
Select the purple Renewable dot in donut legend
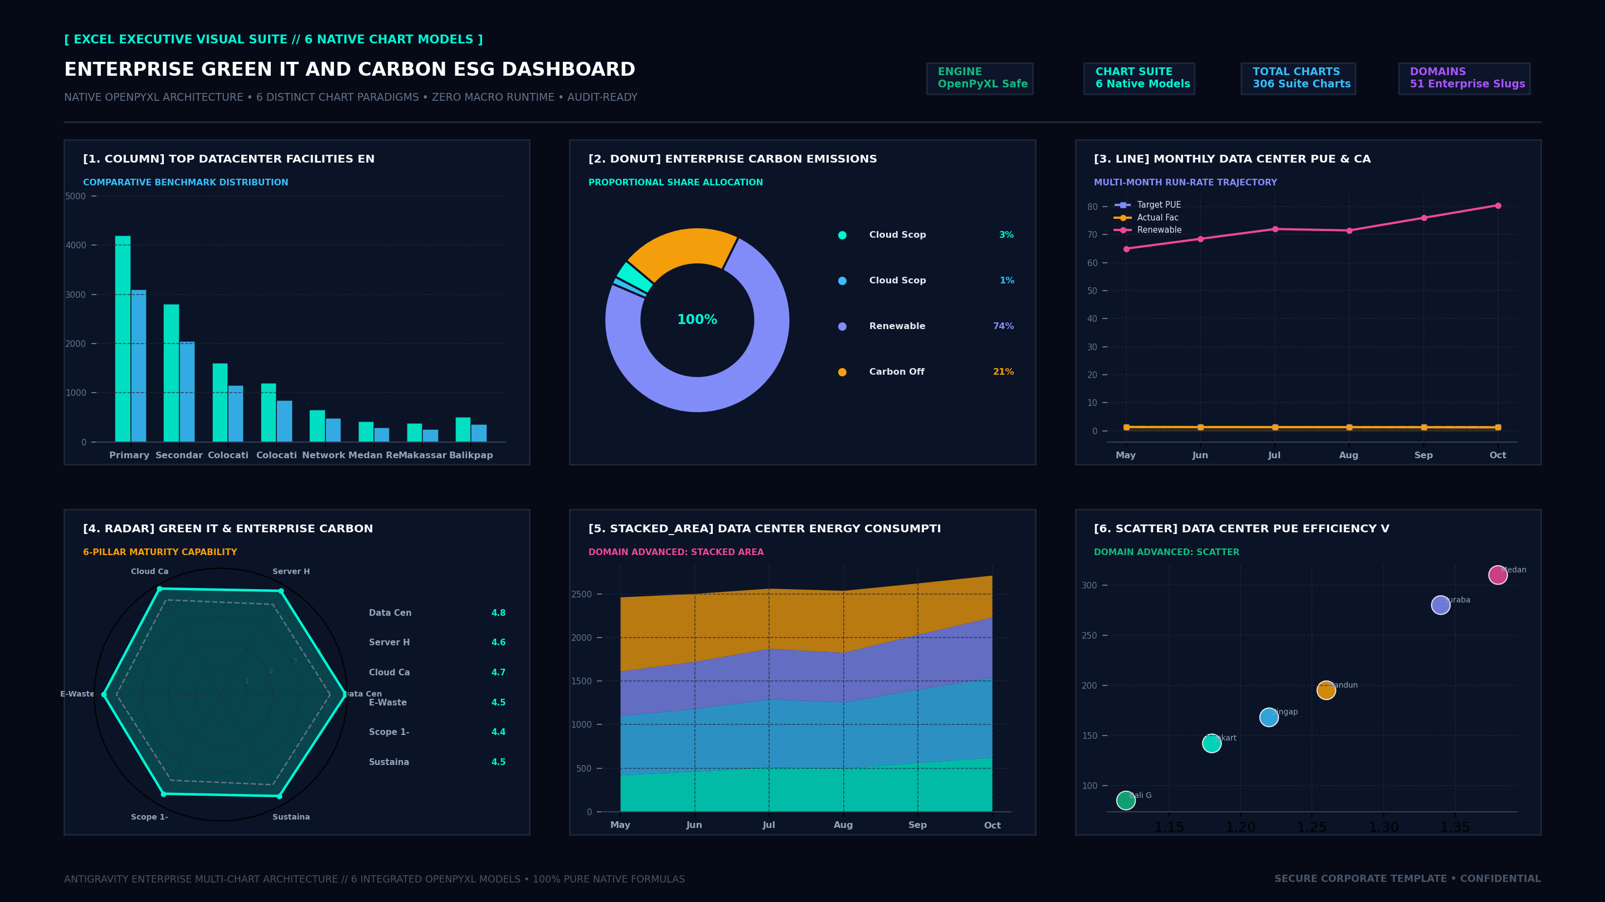[843, 326]
